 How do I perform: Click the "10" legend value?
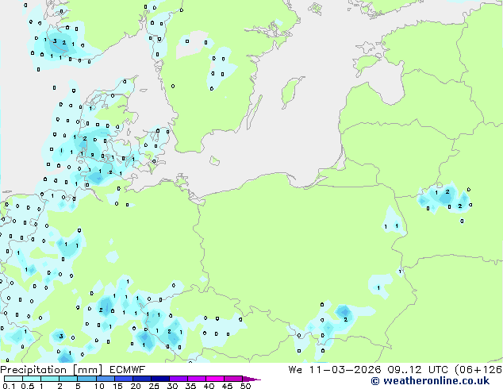tap(99, 386)
